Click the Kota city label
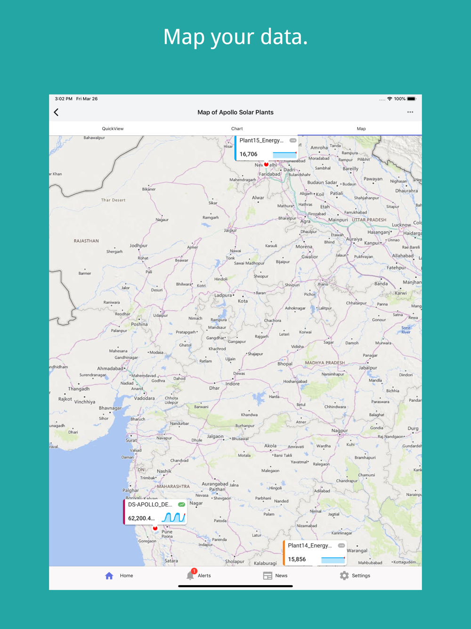Screen dimensions: 471x629 coord(243,301)
